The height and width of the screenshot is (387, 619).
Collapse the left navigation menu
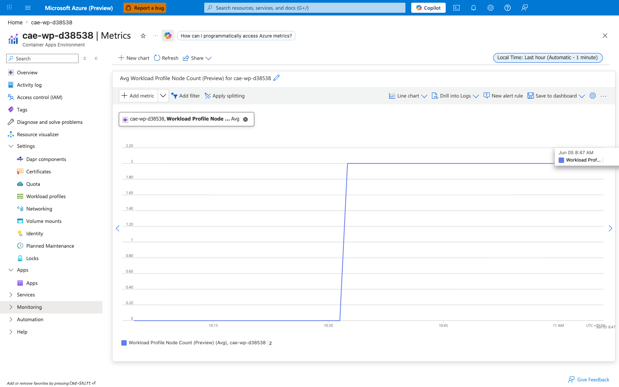click(96, 58)
